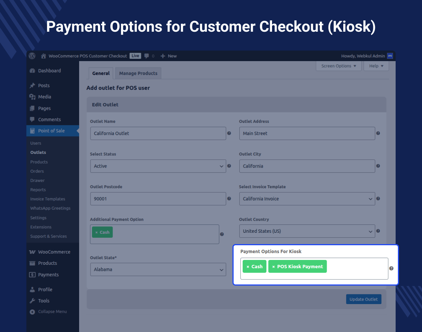Open WhatsApp Greetings submenu item

coord(50,208)
